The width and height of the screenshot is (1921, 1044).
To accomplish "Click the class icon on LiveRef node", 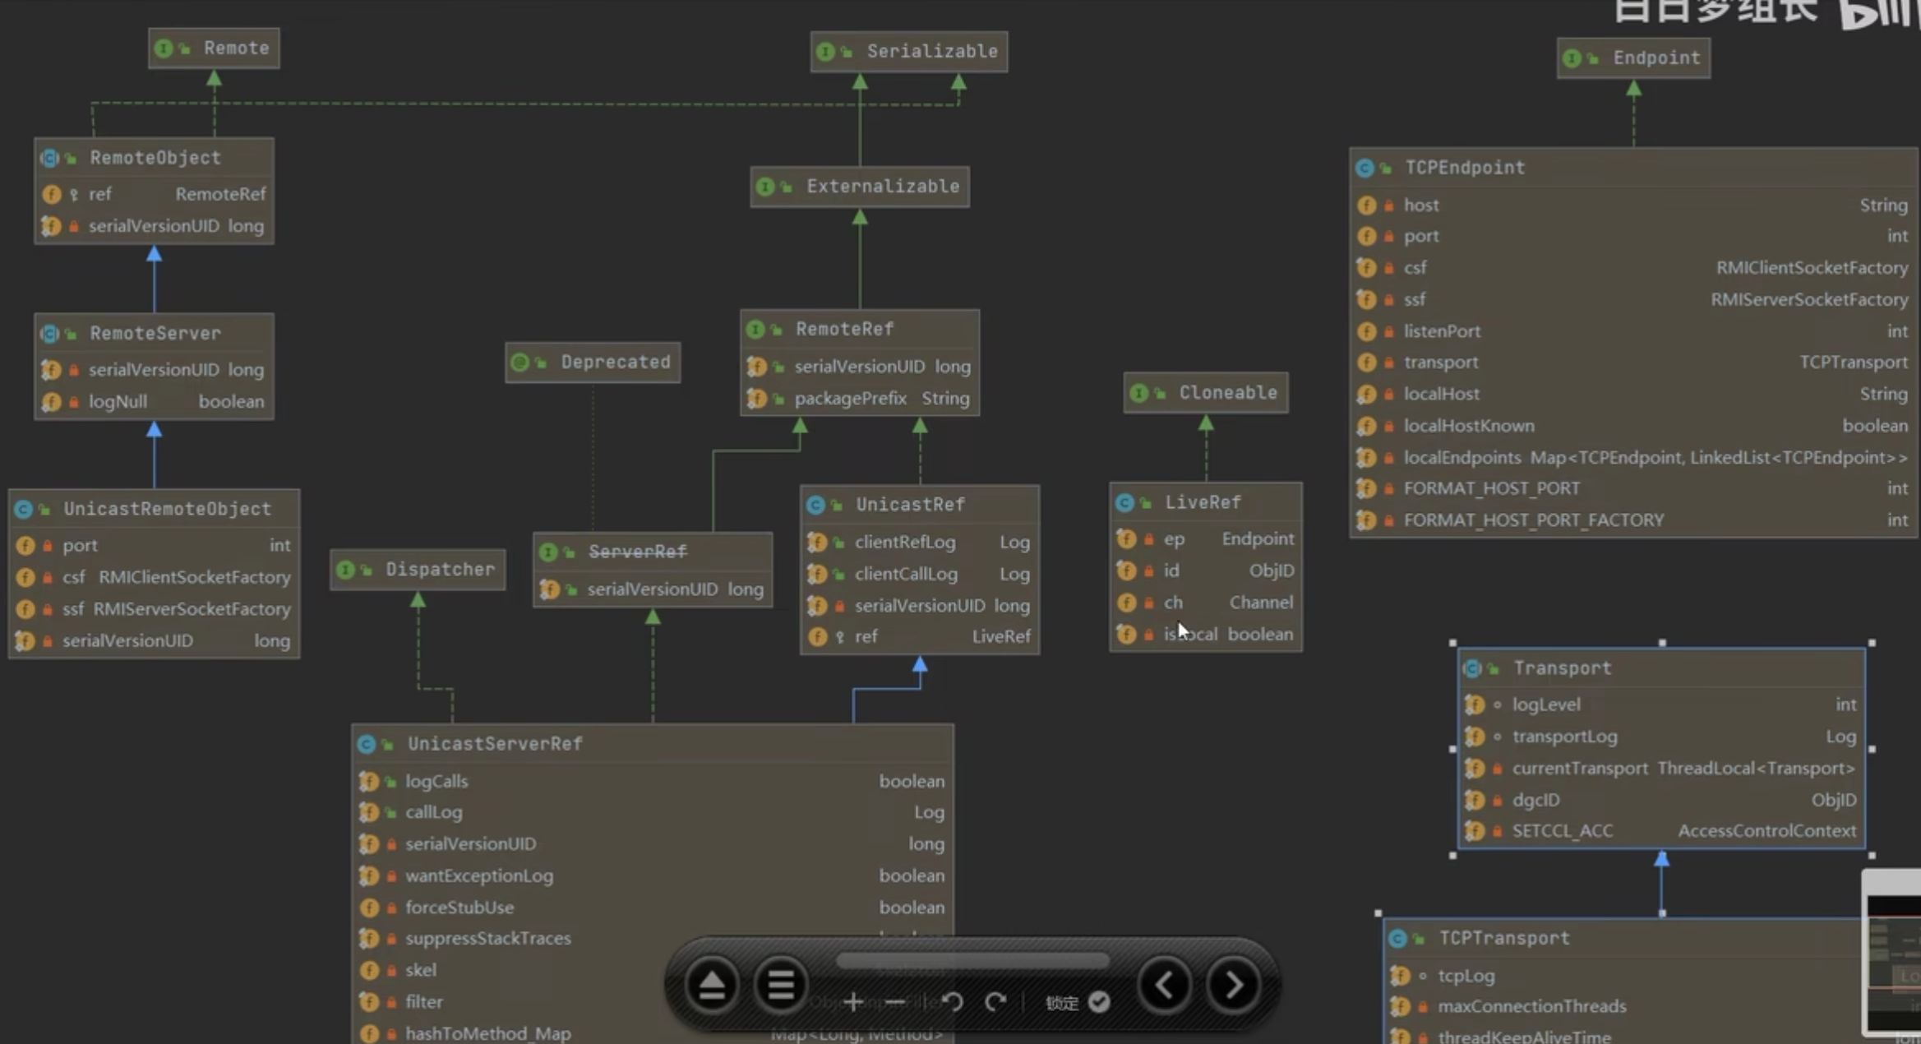I will (x=1124, y=503).
